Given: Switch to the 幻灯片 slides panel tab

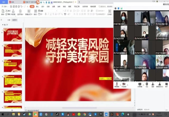Looking at the screenshot, I should click(x=14, y=20).
